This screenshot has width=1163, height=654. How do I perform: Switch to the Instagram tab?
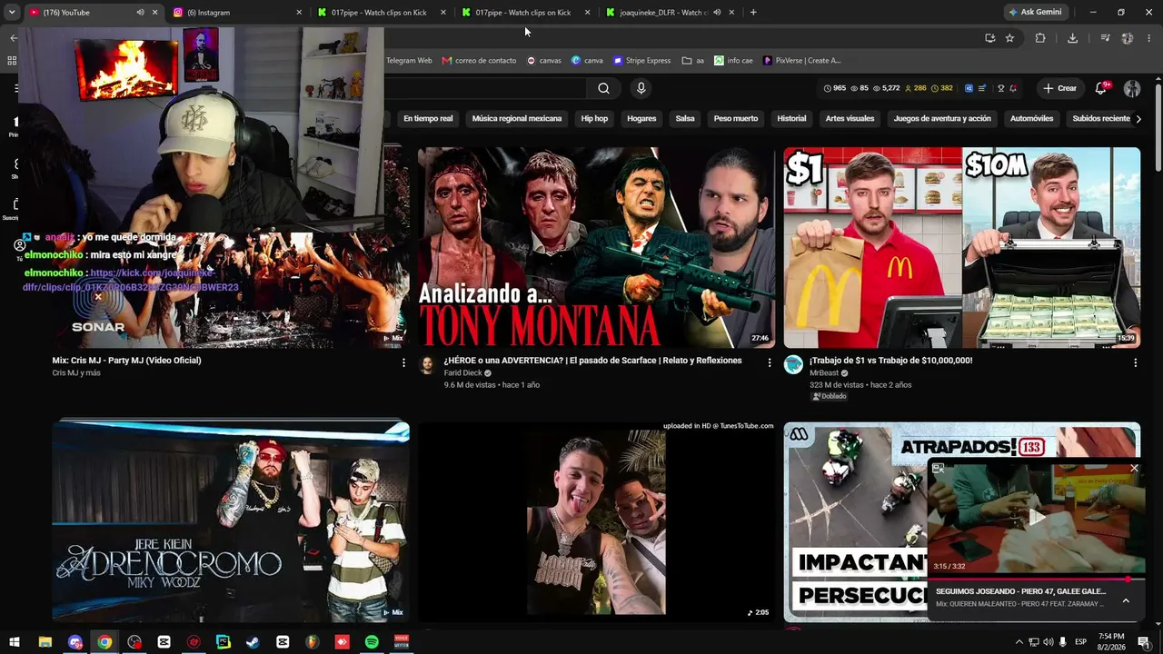(x=236, y=13)
